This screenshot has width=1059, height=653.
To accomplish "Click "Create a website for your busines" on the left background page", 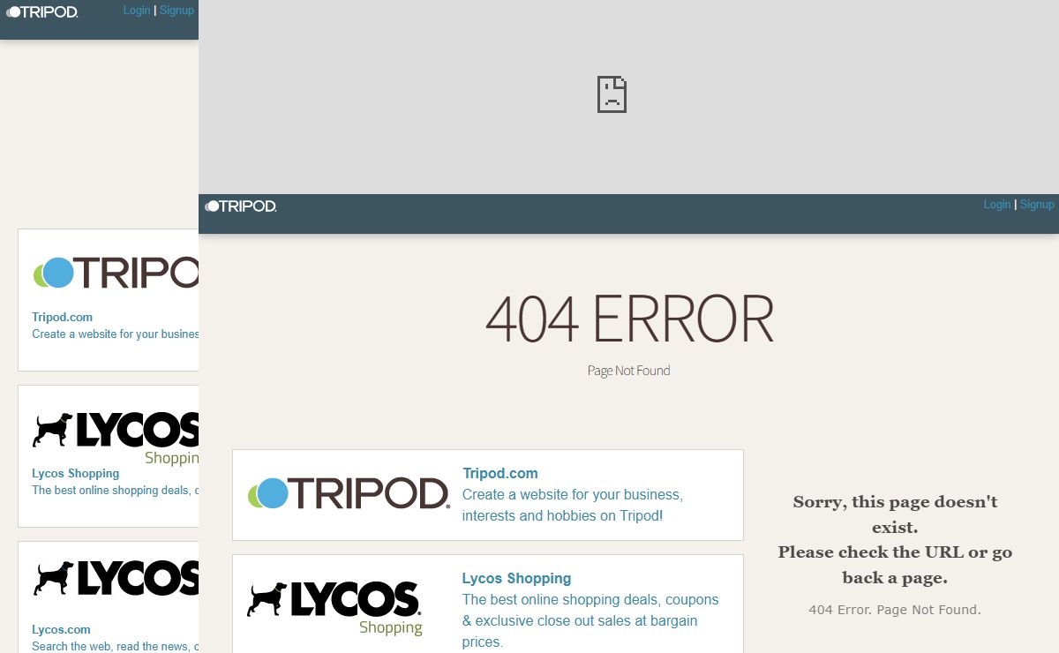I will click(115, 334).
